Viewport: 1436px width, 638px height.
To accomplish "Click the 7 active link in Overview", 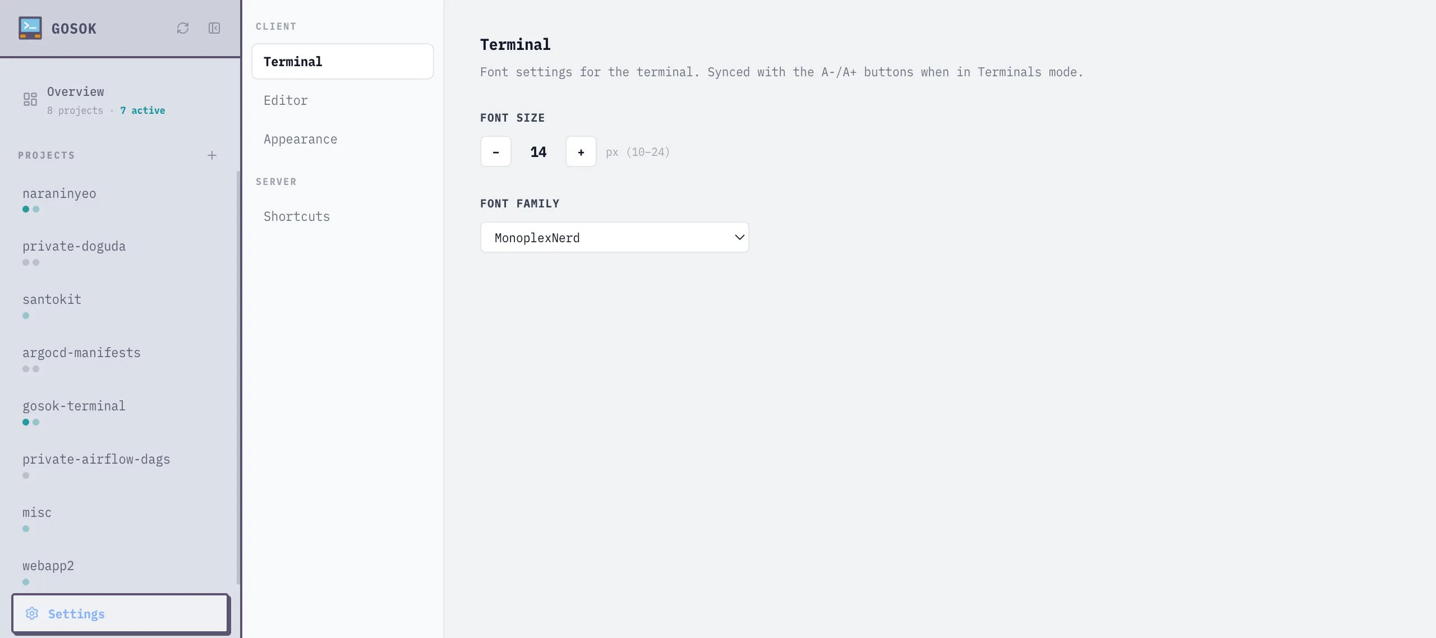I will click(x=142, y=110).
